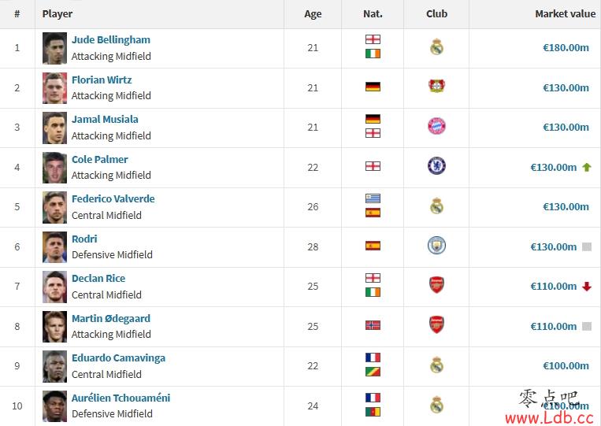
Task: Click Real Madrid crest in Jude Bellingham row
Action: pos(436,46)
